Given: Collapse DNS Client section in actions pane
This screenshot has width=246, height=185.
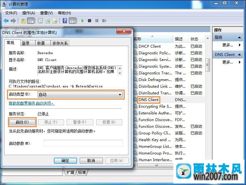Looking at the screenshot, I should click(239, 55).
